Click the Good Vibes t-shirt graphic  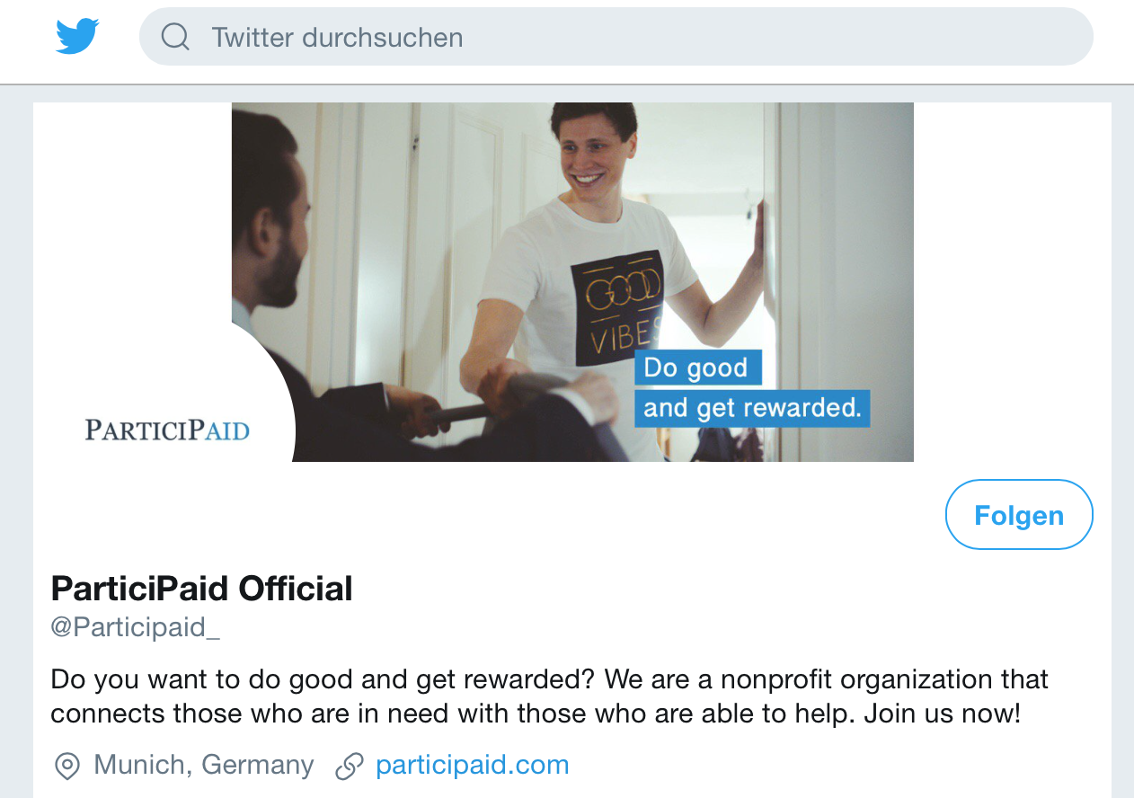click(x=618, y=307)
